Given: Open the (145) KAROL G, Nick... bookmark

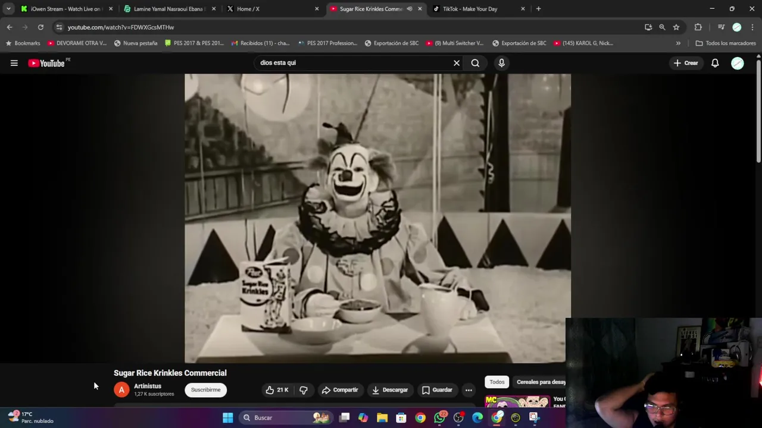Looking at the screenshot, I should [583, 43].
